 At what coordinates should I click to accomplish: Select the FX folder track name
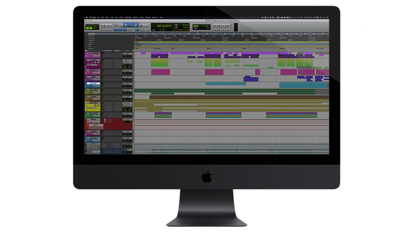click(93, 131)
